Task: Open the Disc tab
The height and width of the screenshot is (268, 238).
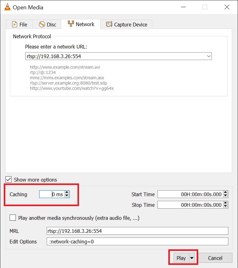Action: coord(48,25)
